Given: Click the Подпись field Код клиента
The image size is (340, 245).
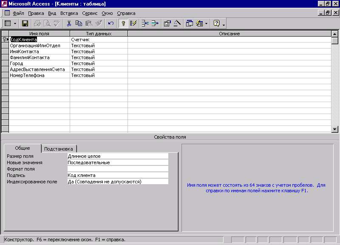Looking at the screenshot, I should pos(118,175).
